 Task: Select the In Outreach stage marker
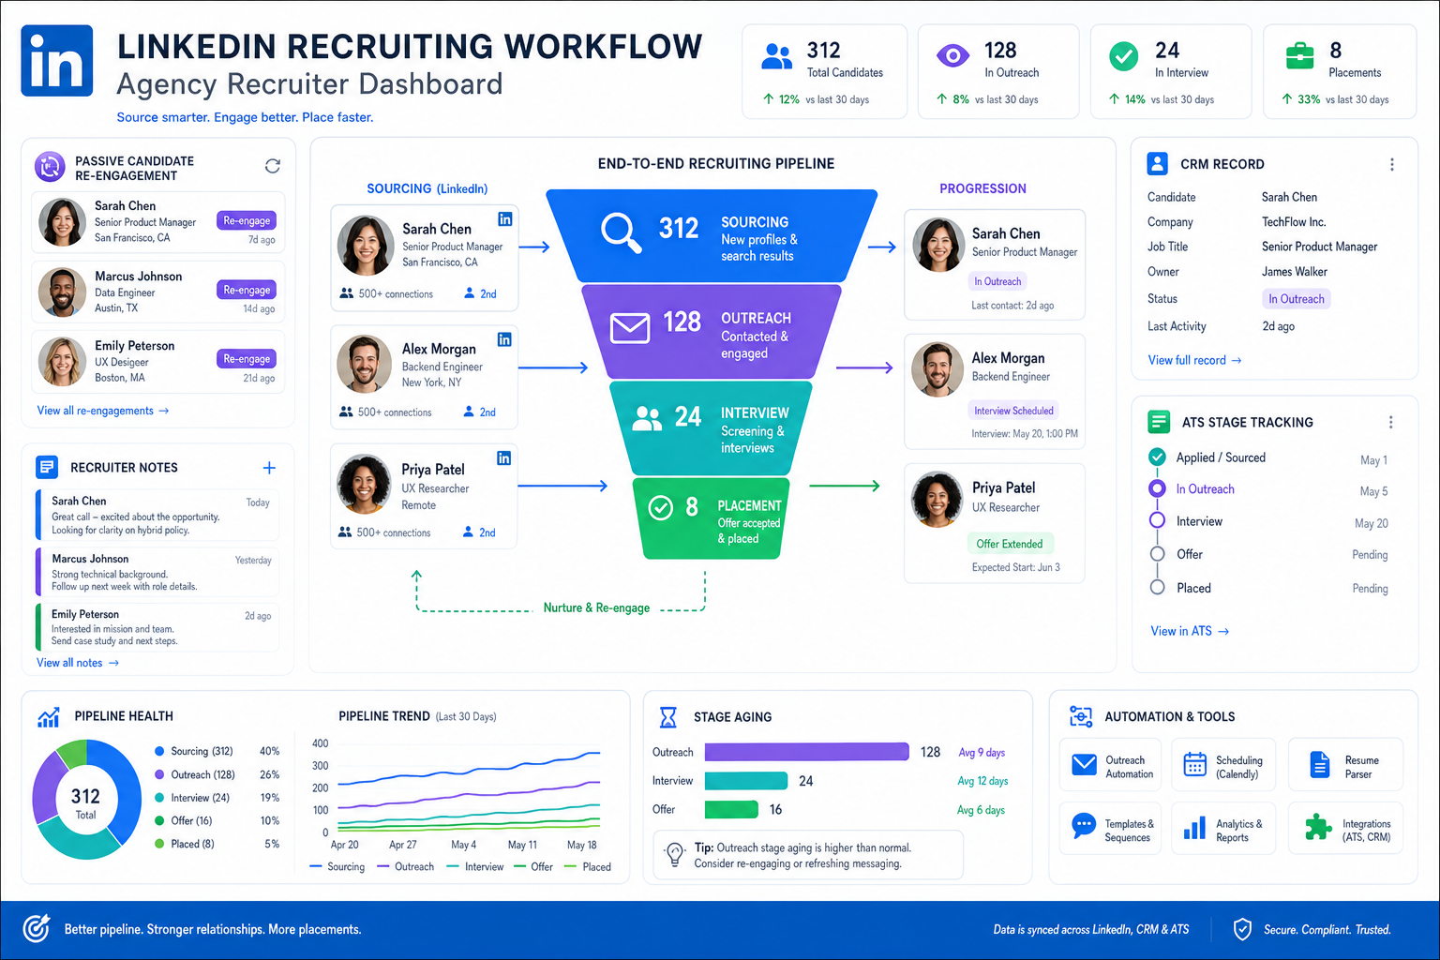tap(1157, 488)
